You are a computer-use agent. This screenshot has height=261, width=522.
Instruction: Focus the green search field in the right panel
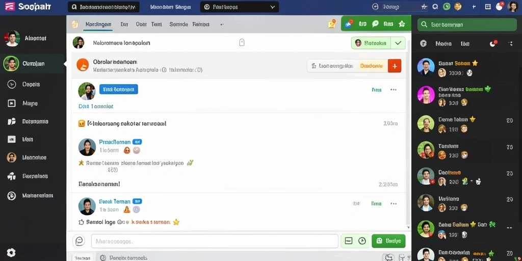pos(467,24)
